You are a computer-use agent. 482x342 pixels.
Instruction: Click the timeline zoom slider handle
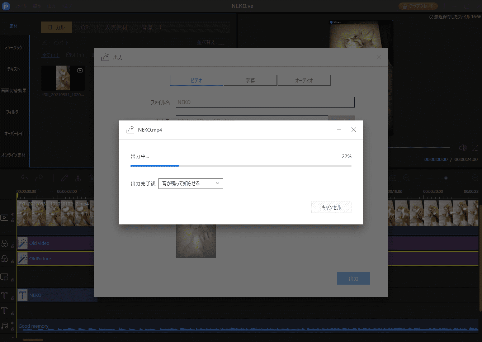pyautogui.click(x=446, y=178)
